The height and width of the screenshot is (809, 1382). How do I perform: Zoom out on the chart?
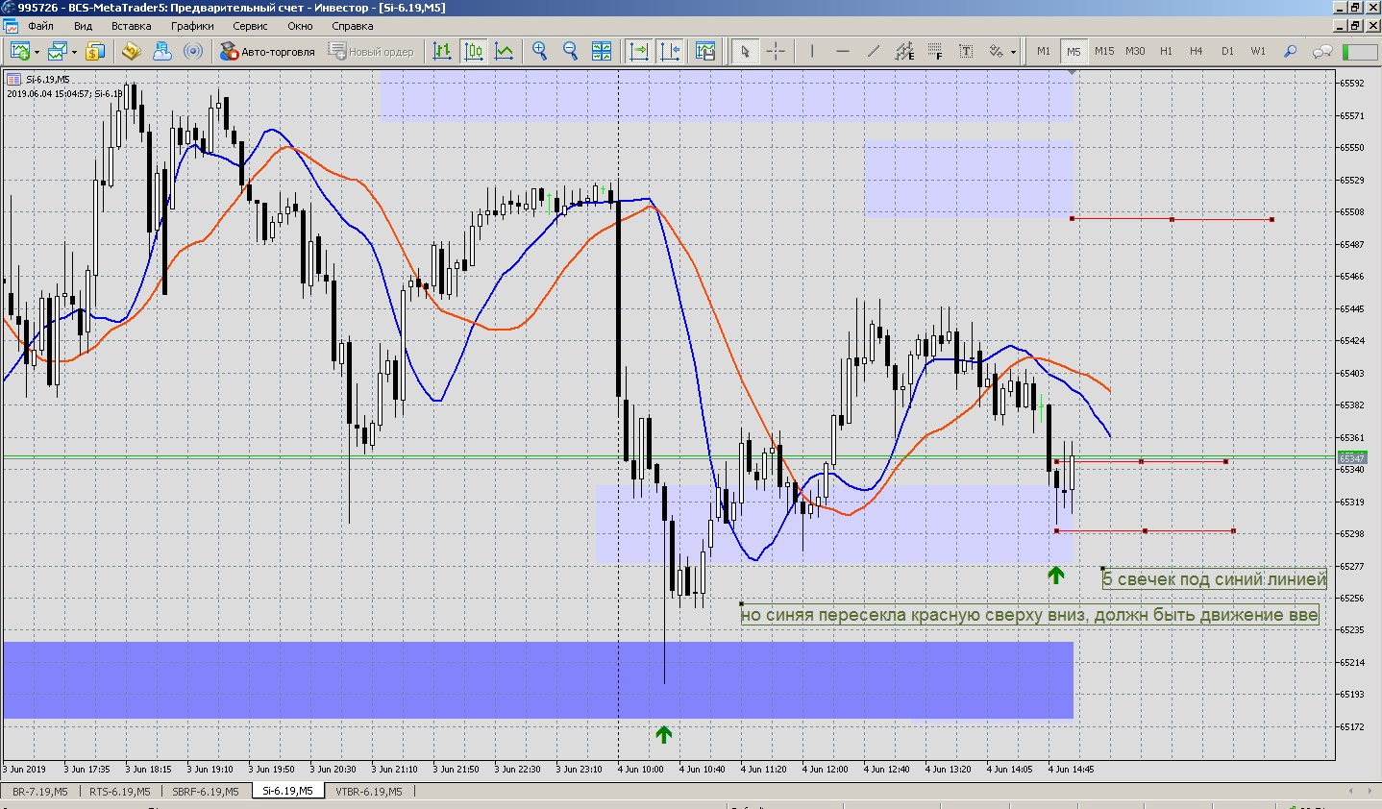click(x=570, y=51)
